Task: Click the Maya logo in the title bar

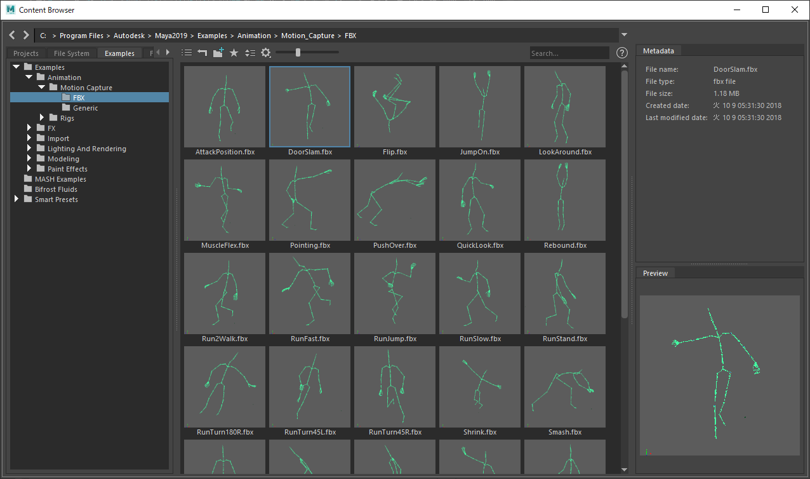Action: coord(10,10)
